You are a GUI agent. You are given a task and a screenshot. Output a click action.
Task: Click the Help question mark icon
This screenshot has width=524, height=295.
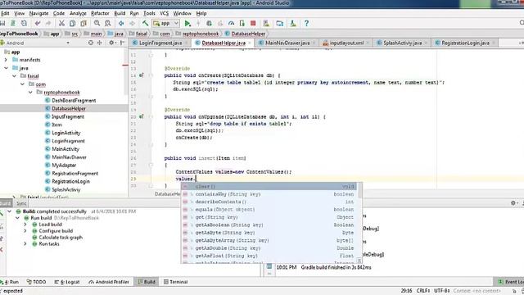[306, 24]
